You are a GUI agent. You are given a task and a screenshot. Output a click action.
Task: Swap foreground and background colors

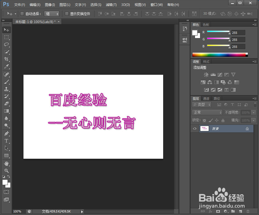click(9, 176)
